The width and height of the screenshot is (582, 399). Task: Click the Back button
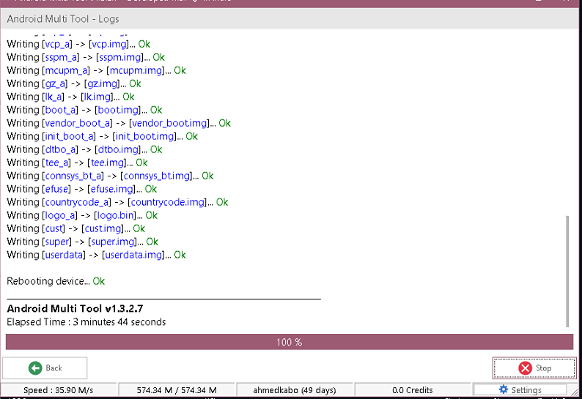(45, 368)
